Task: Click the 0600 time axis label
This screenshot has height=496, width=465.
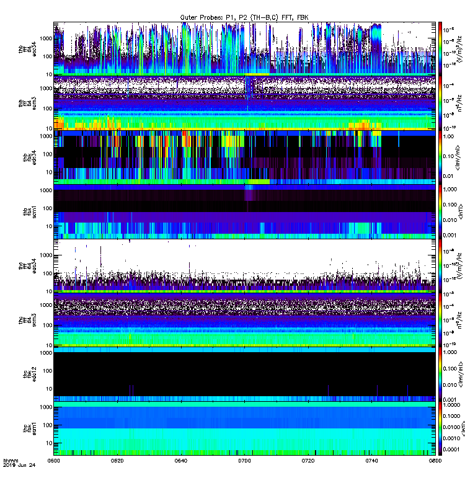Action: coord(53,461)
